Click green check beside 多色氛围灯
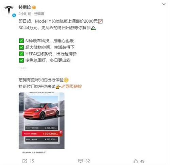 click(x=21, y=60)
